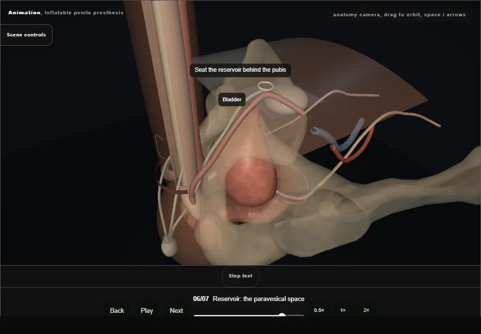Click the 06/07 step counter

click(201, 299)
